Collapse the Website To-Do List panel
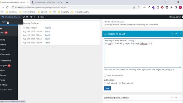 click(180, 34)
